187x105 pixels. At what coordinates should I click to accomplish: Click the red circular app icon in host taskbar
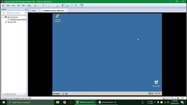71,102
